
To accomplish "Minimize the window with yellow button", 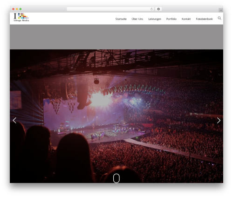I will point(17,9).
